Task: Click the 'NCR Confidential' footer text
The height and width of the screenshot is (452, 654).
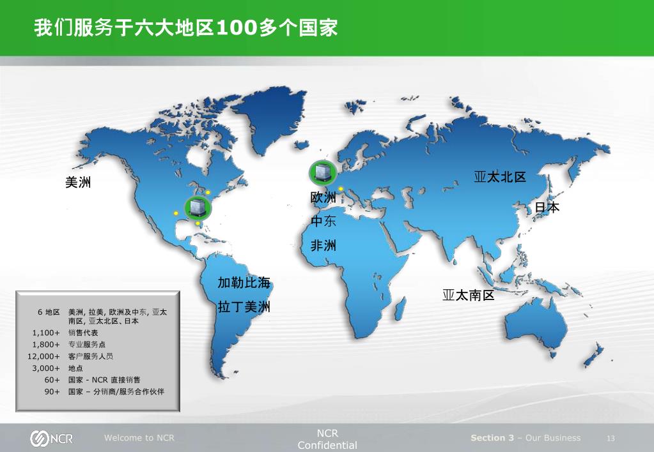Action: coord(327,439)
